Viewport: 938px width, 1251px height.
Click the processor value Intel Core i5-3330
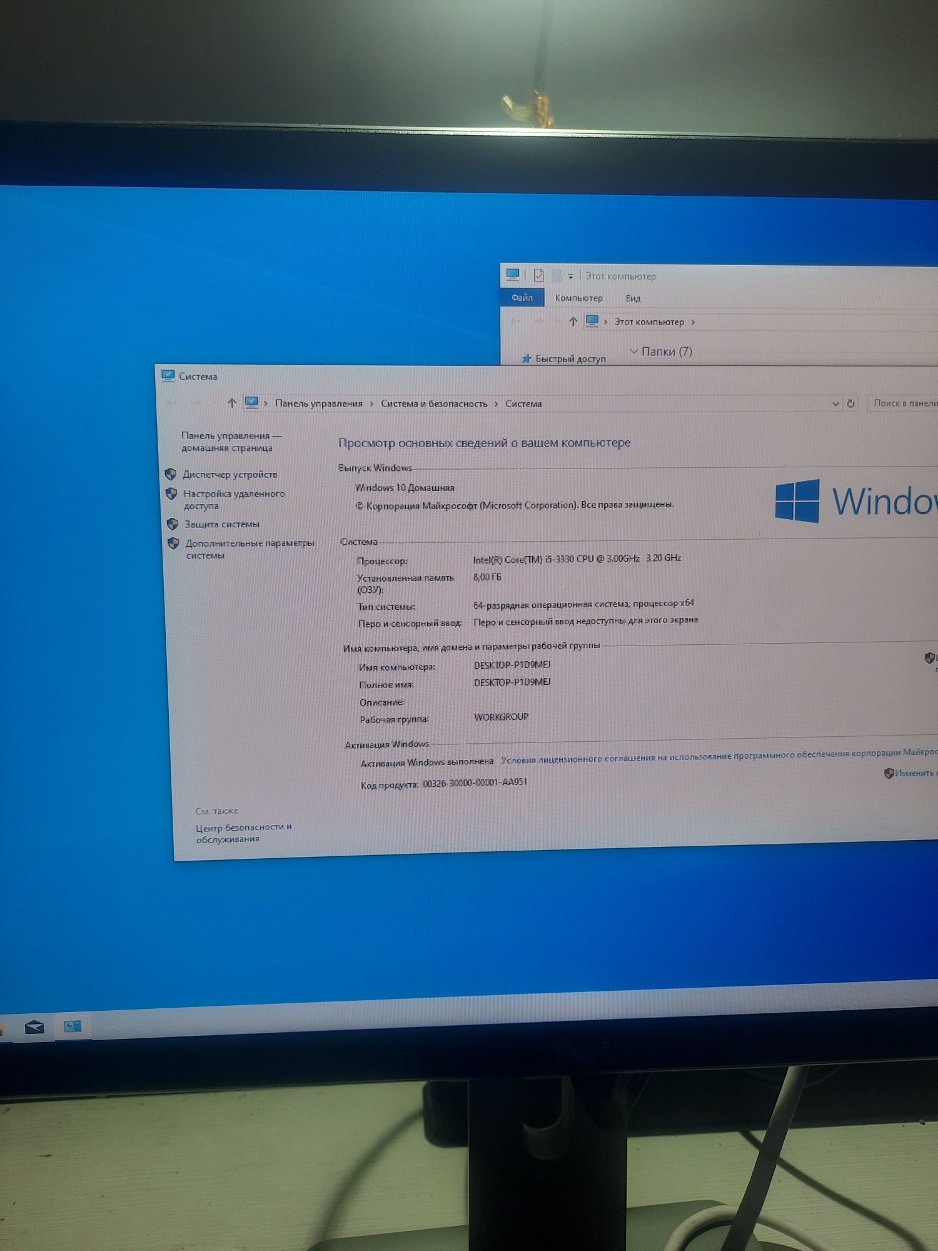[577, 559]
